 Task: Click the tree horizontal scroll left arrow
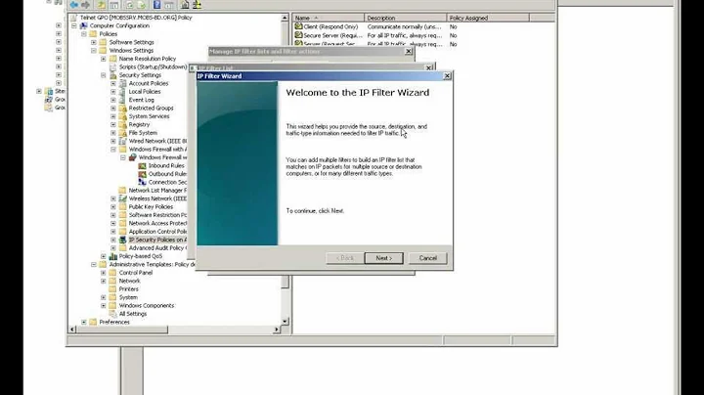(x=72, y=329)
